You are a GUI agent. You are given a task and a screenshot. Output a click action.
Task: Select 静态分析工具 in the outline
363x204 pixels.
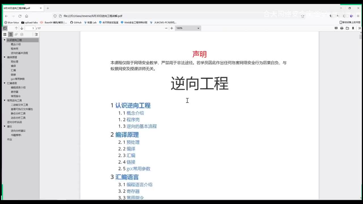point(18,113)
